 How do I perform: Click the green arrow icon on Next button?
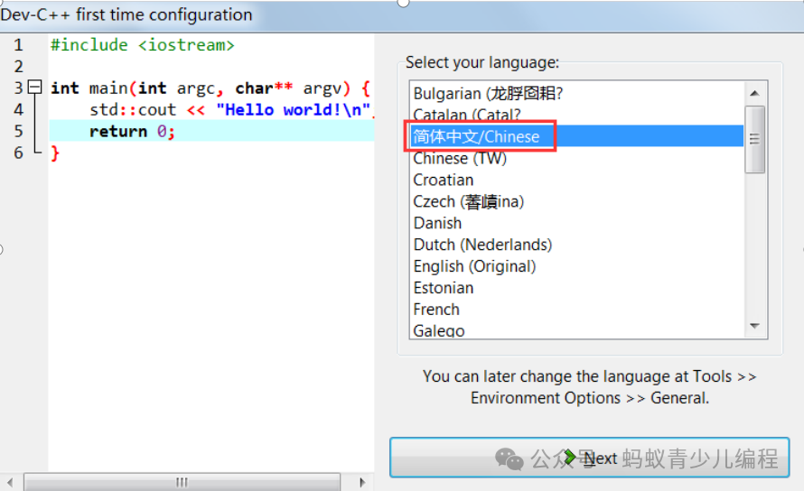click(570, 458)
